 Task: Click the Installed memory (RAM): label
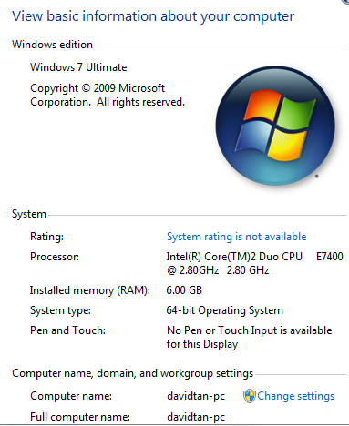90,290
